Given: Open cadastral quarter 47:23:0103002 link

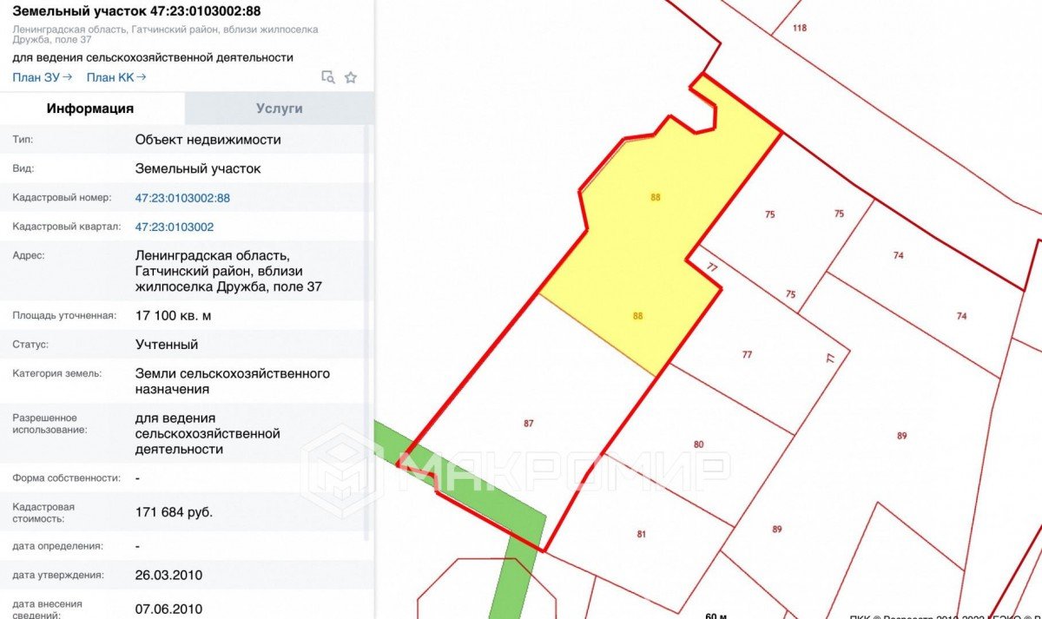Looking at the screenshot, I should click(174, 227).
